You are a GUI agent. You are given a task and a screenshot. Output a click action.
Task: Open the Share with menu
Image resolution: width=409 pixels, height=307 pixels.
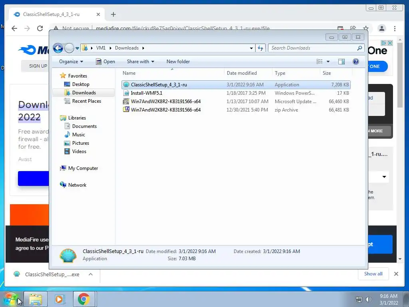pyautogui.click(x=140, y=62)
